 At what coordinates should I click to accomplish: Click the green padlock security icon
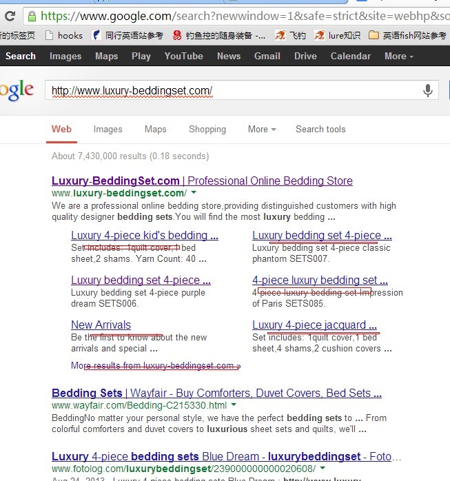32,17
